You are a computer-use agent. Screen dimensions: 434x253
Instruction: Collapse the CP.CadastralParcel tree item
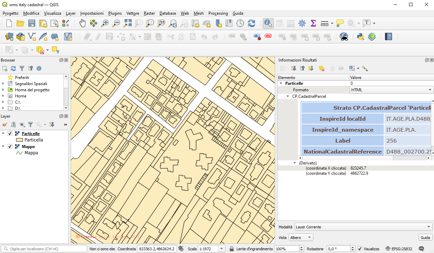coord(287,96)
